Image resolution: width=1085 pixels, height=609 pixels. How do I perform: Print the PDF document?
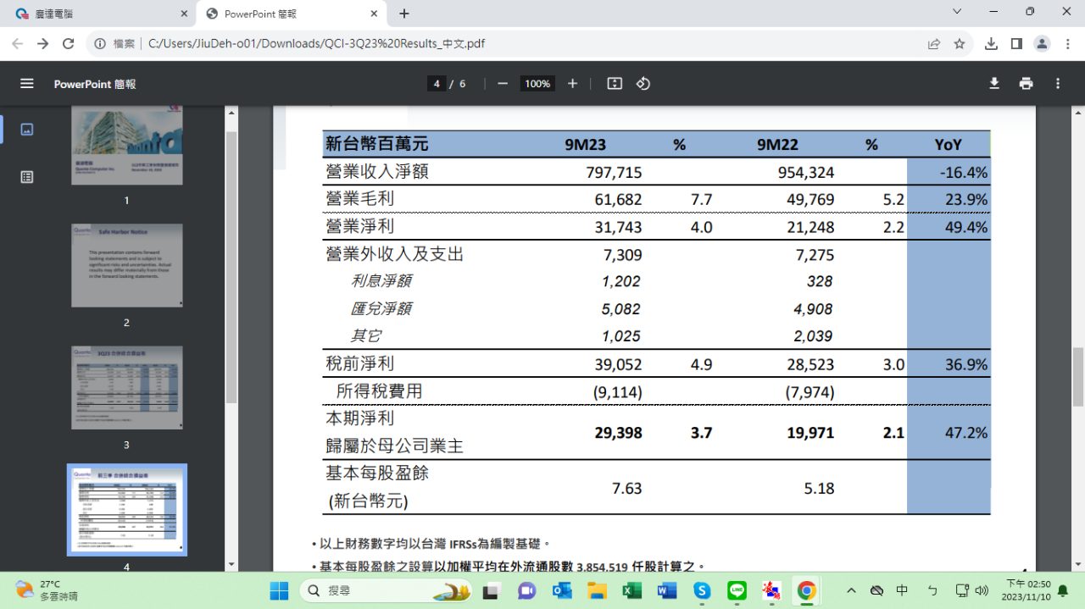click(x=1026, y=84)
